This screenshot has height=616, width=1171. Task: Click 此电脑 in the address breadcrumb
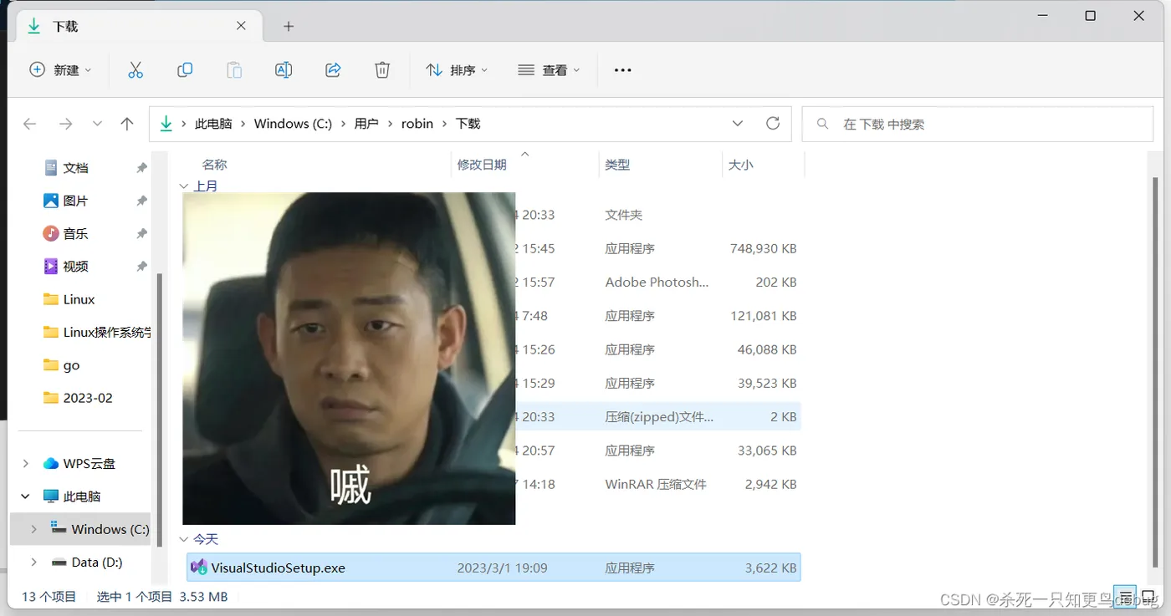point(213,124)
